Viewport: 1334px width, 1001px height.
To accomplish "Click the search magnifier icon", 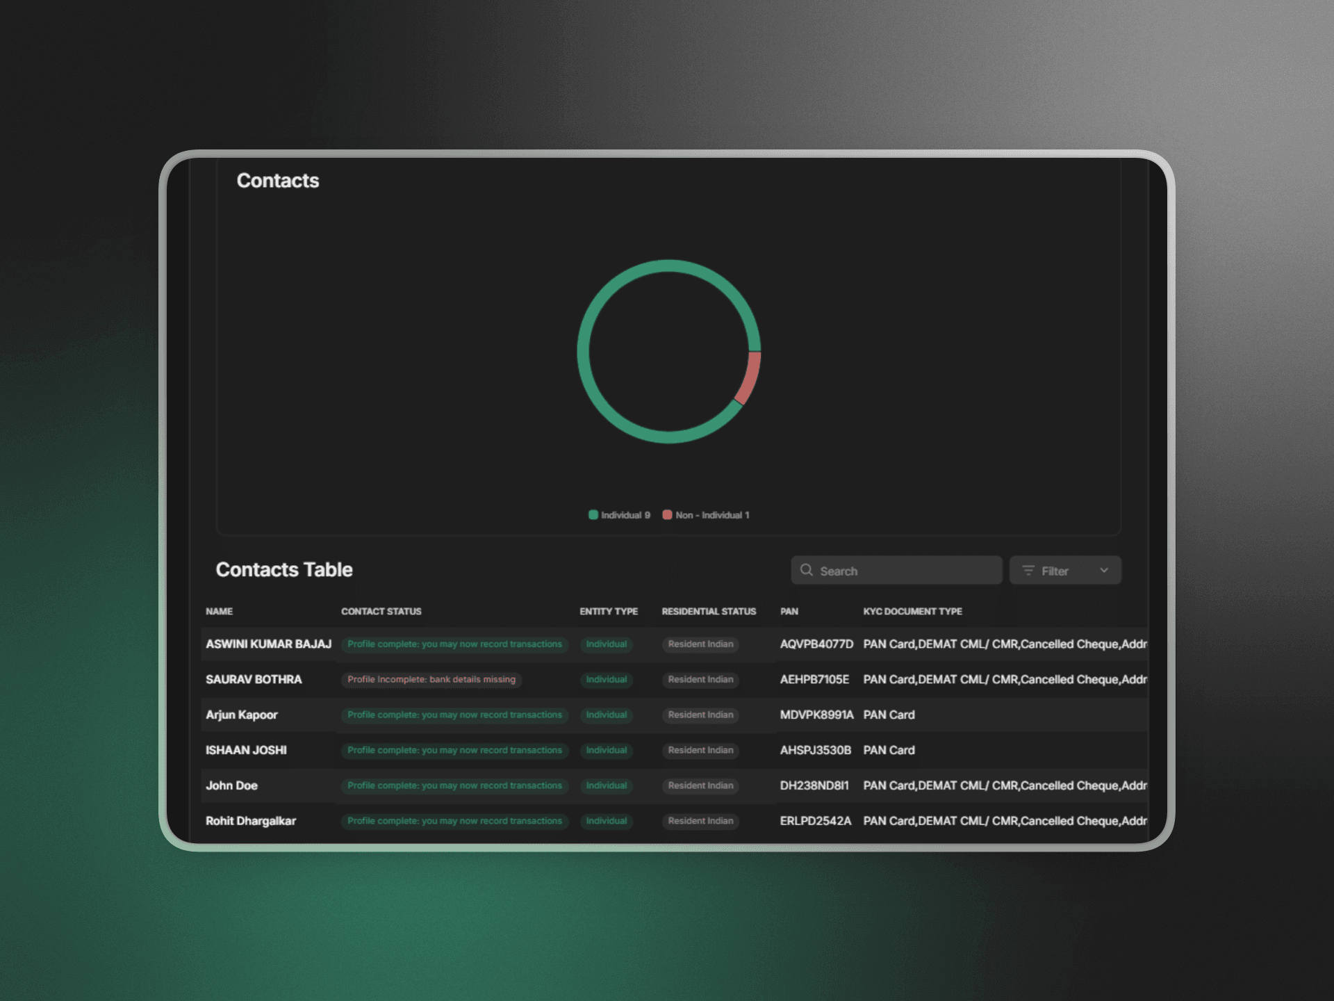I will [x=806, y=570].
